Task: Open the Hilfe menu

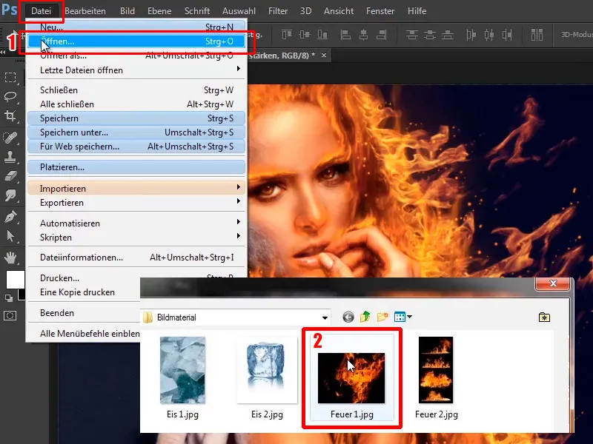Action: click(x=417, y=11)
